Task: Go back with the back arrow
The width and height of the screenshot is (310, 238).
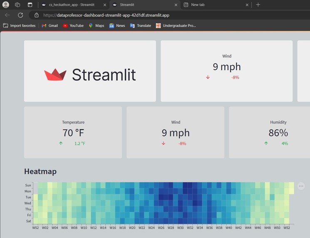Action: pyautogui.click(x=7, y=15)
